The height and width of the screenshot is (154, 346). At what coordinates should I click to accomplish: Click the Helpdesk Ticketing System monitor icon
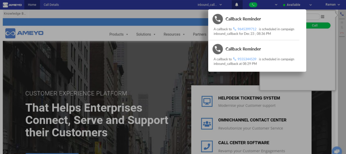pyautogui.click(x=207, y=101)
